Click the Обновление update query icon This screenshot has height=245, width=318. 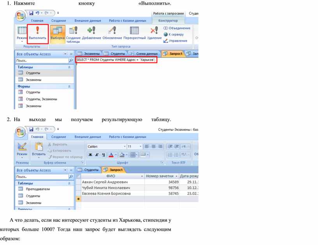point(112,33)
